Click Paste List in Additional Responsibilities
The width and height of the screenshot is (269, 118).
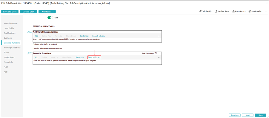click(84, 36)
